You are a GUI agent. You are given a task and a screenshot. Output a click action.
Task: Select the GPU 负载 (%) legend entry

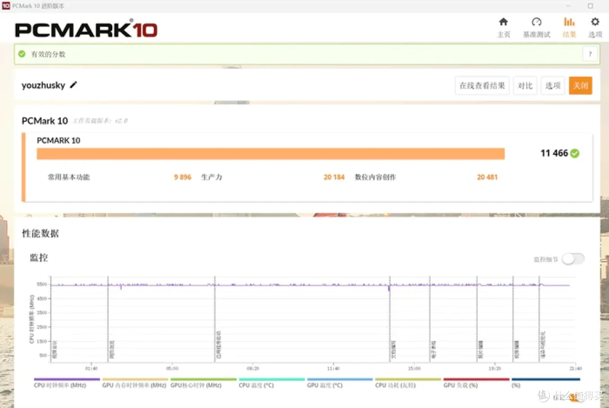476,383
